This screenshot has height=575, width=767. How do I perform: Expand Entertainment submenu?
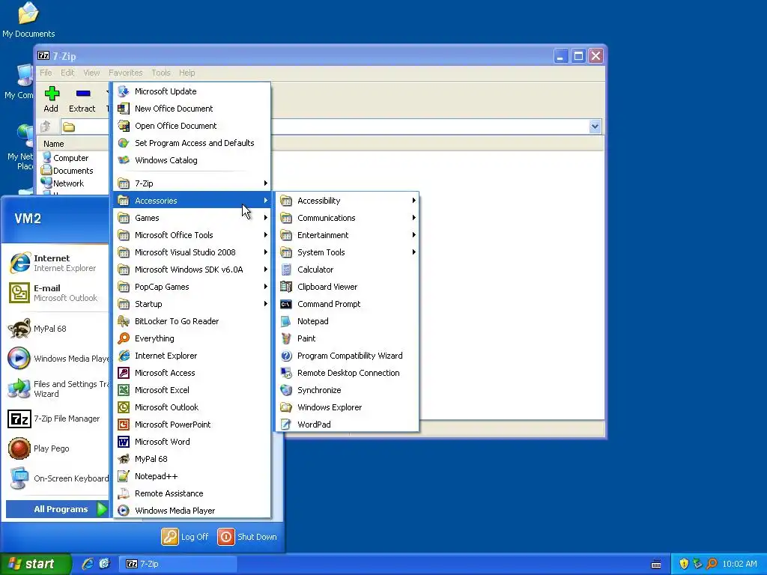[x=347, y=234]
